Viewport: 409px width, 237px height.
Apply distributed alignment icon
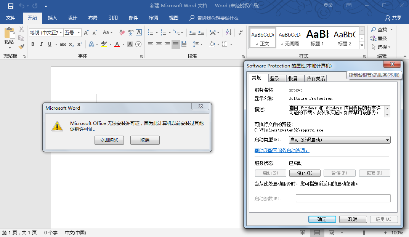pyautogui.click(x=184, y=44)
